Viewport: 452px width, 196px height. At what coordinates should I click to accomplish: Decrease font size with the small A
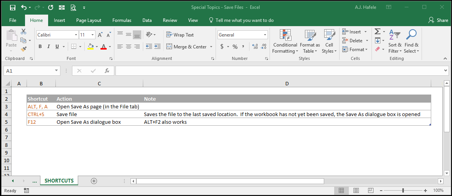[109, 35]
